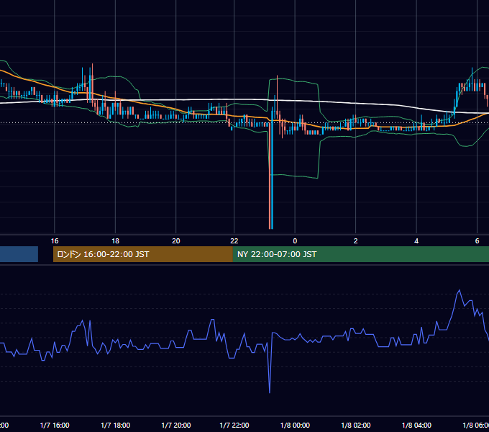Click the 1/8 04:00 label on indicator axis
The width and height of the screenshot is (489, 432).
[x=416, y=425]
